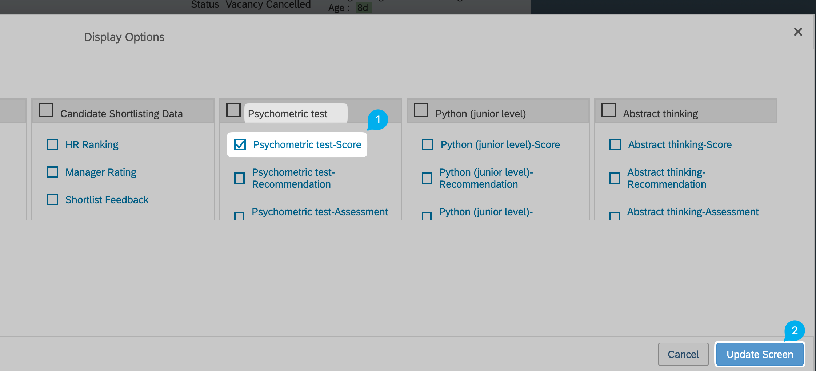Click the Abstract thinking-Assessment label

693,212
